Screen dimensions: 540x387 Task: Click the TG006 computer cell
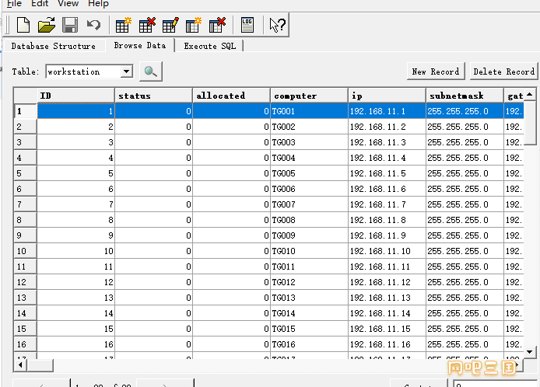pyautogui.click(x=309, y=189)
